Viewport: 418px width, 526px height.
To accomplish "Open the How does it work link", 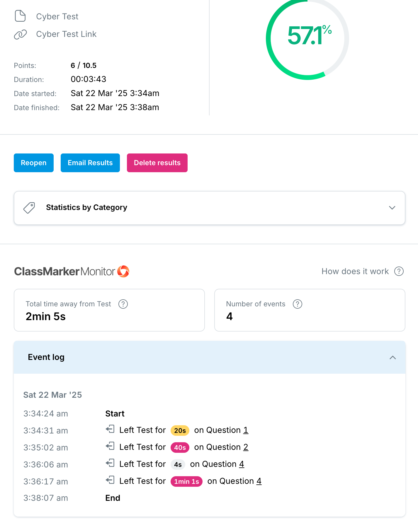I will click(355, 271).
